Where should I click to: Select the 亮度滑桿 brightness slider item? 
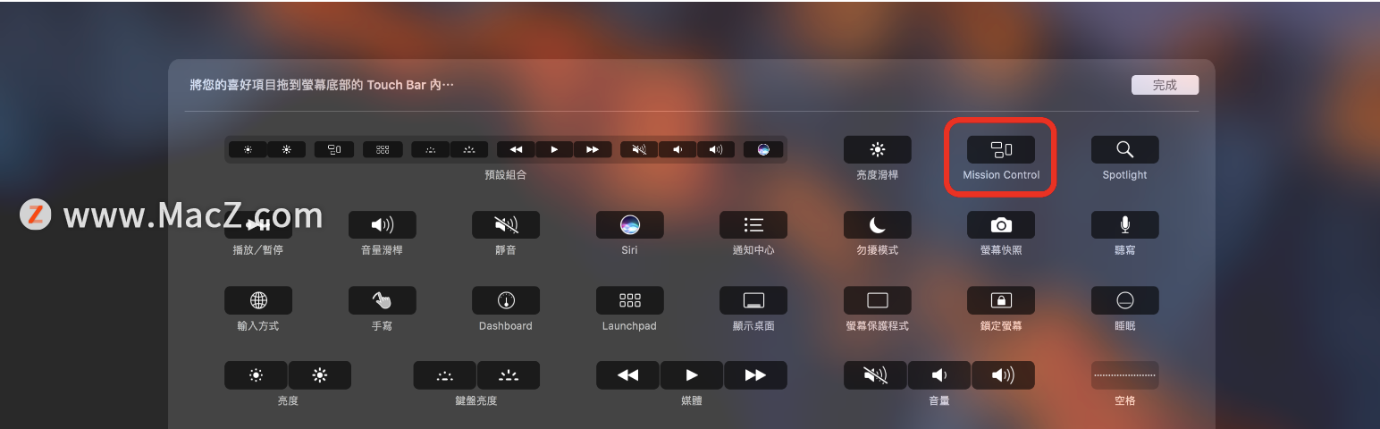click(x=878, y=149)
